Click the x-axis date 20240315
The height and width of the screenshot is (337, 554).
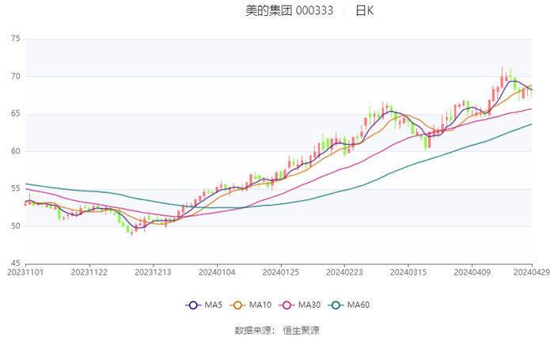click(x=408, y=272)
